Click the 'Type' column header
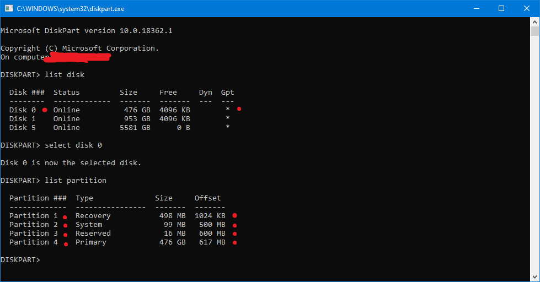540x282 pixels. pos(84,198)
